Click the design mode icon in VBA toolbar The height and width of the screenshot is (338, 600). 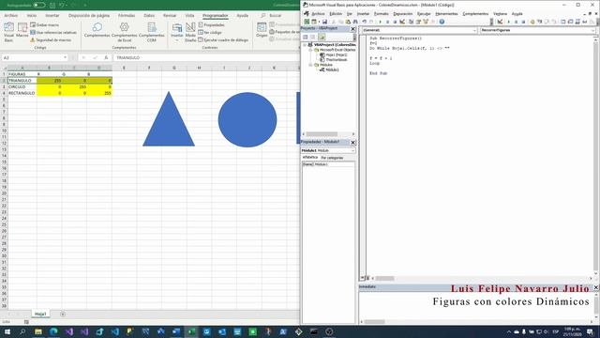click(x=402, y=22)
